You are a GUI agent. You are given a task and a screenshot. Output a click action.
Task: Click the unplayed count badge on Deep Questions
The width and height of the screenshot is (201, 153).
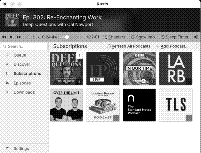[x=80, y=55]
